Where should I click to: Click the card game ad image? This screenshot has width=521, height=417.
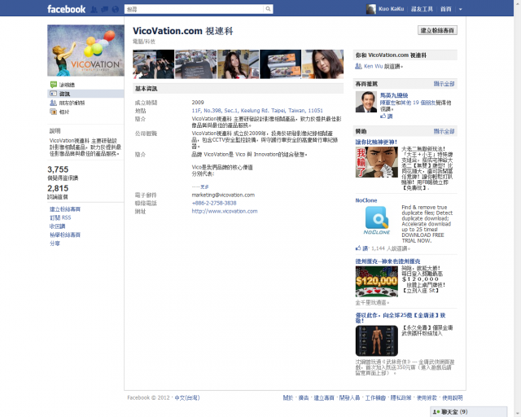376,162
